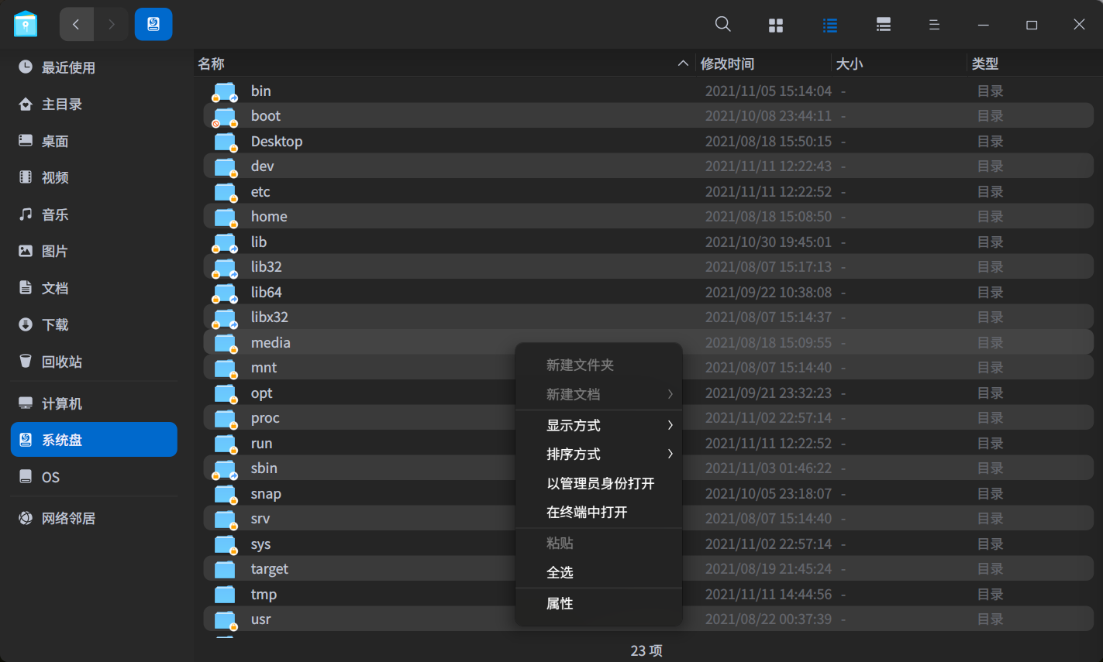The height and width of the screenshot is (662, 1103).
Task: Click the forward navigation button
Action: click(111, 24)
